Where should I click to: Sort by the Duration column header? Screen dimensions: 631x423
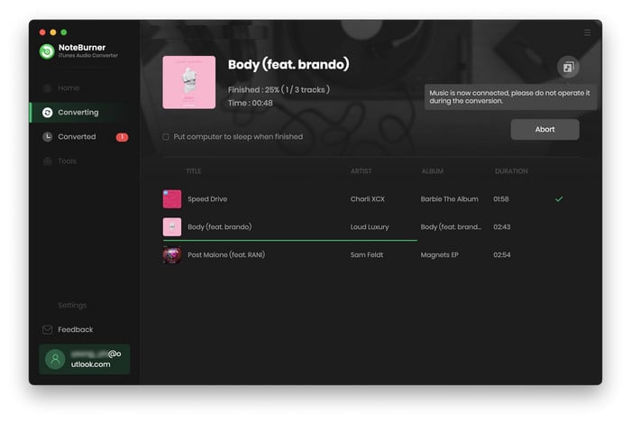click(511, 171)
